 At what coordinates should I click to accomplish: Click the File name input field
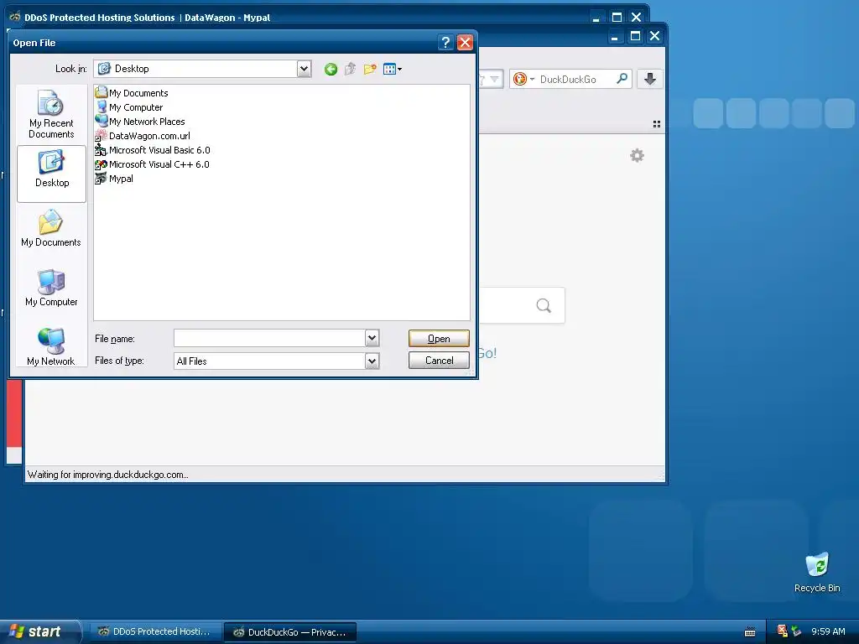coord(269,338)
